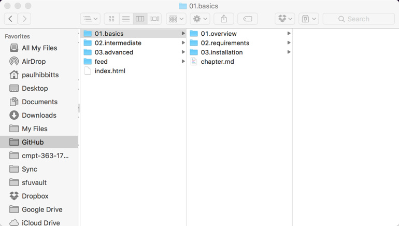Select the 02.requirements folder
The height and width of the screenshot is (226, 399).
(239, 43)
